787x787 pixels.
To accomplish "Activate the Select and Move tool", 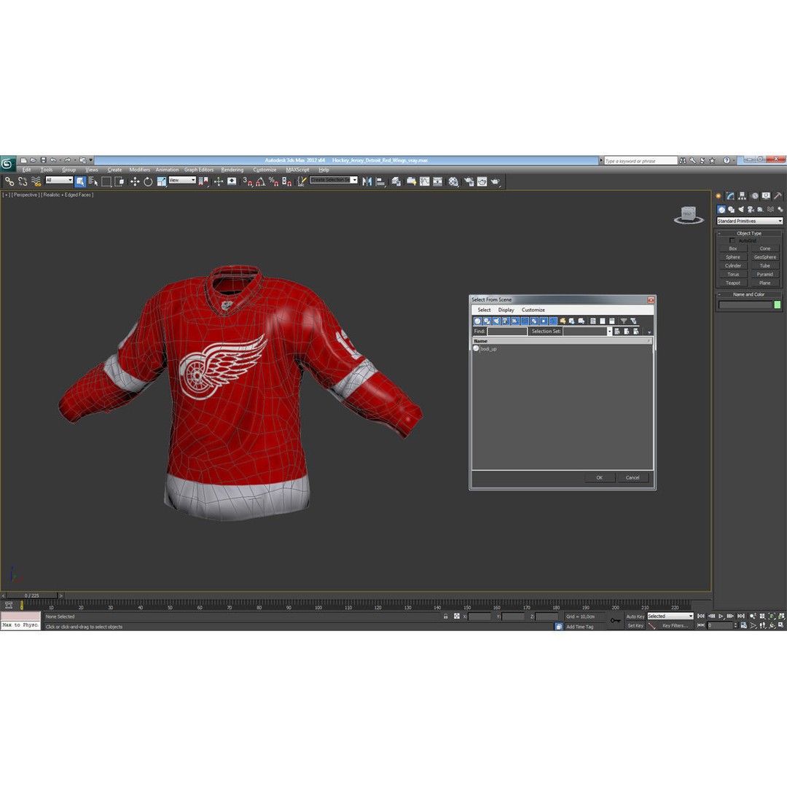I will [x=135, y=181].
